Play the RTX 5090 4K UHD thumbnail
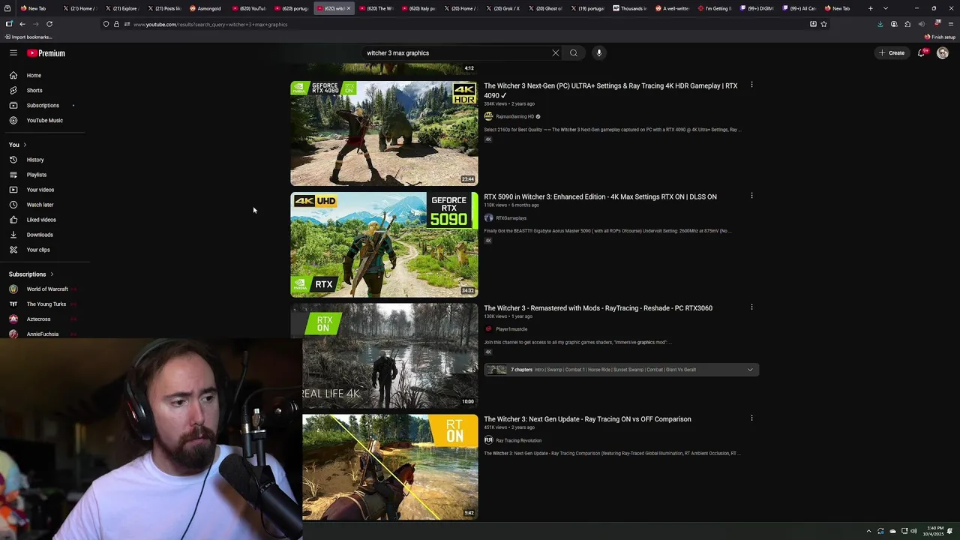This screenshot has width=960, height=540. [x=384, y=244]
